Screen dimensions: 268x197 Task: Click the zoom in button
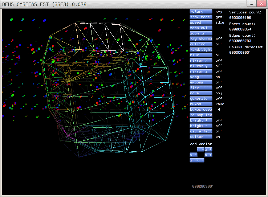point(201,33)
